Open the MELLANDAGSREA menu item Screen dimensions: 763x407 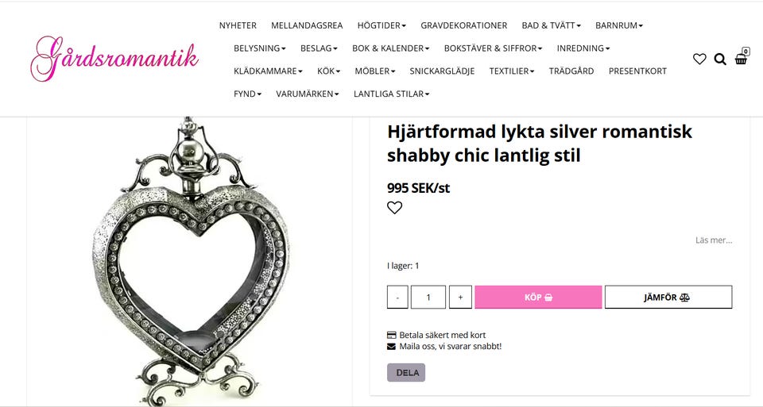point(307,25)
